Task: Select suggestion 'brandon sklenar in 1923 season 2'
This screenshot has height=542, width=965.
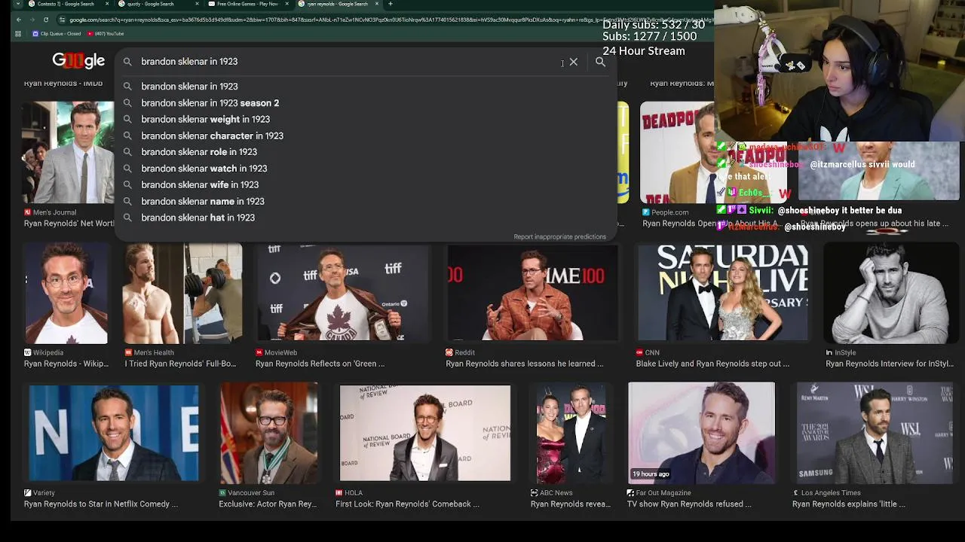Action: (366, 103)
